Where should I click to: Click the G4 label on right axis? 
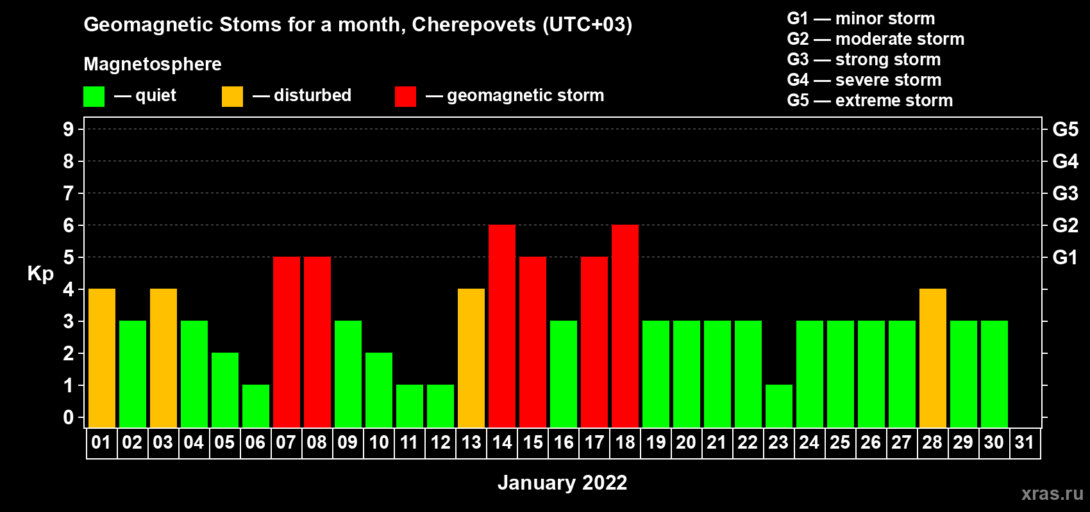(1066, 161)
